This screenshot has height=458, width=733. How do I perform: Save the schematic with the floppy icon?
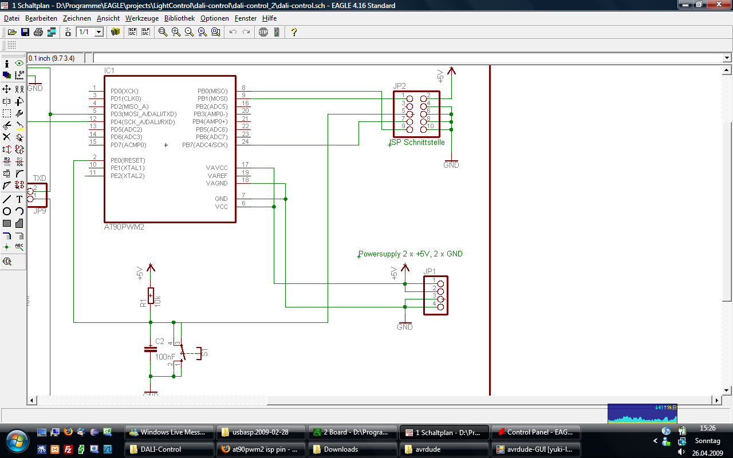coord(25,32)
